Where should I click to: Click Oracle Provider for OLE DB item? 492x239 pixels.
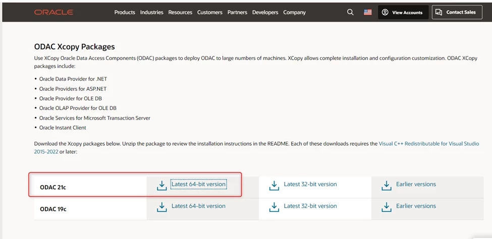click(71, 98)
